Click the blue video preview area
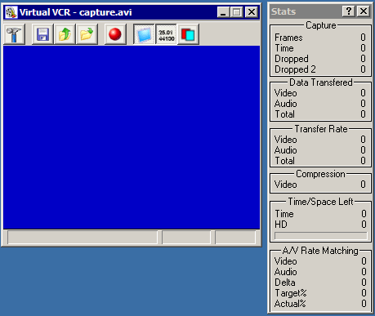 coord(132,137)
